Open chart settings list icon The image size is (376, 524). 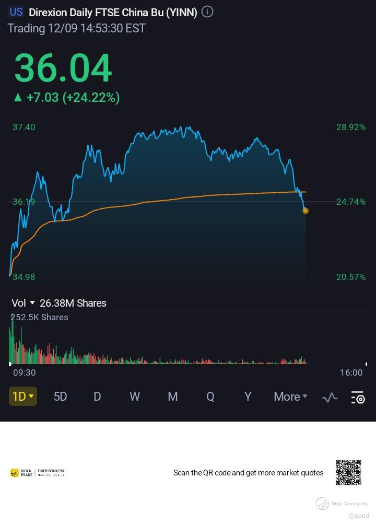[358, 398]
